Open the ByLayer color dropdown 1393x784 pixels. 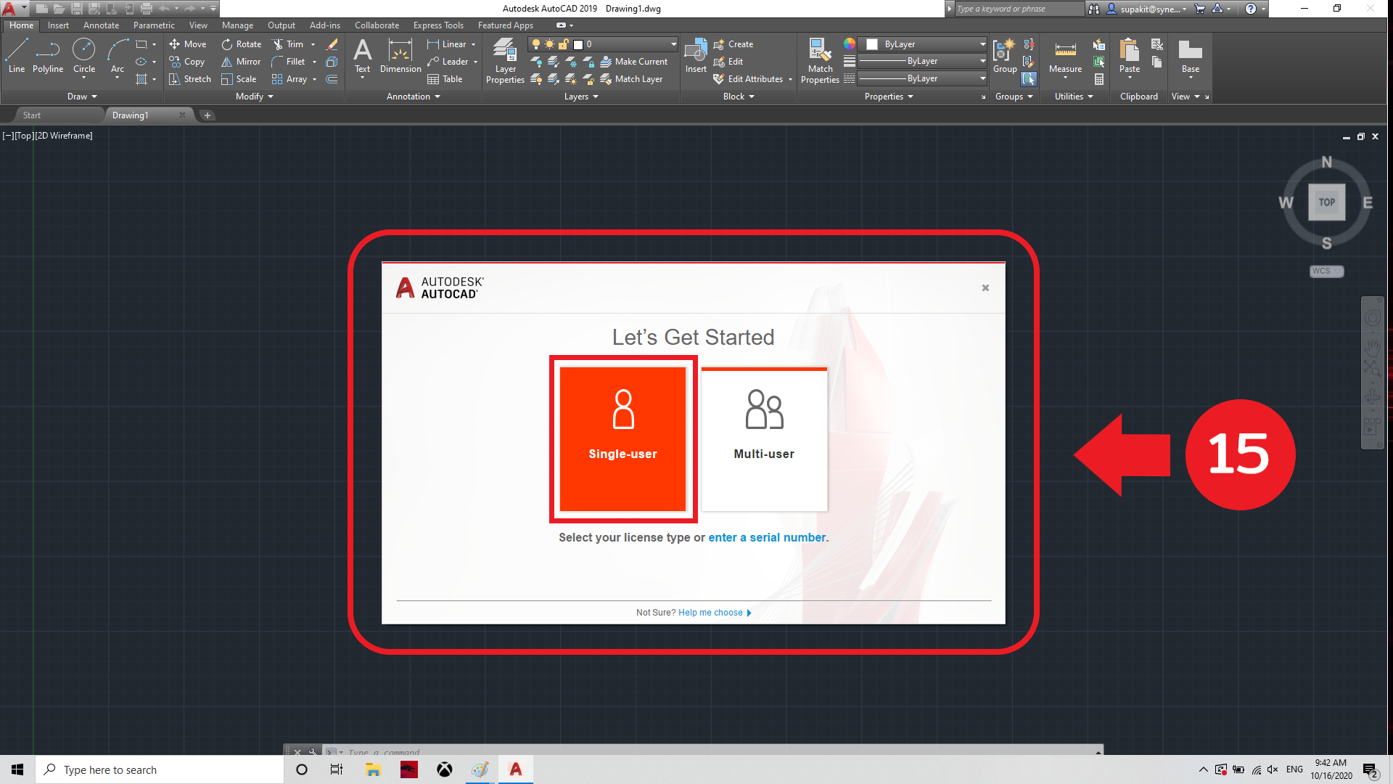click(982, 44)
